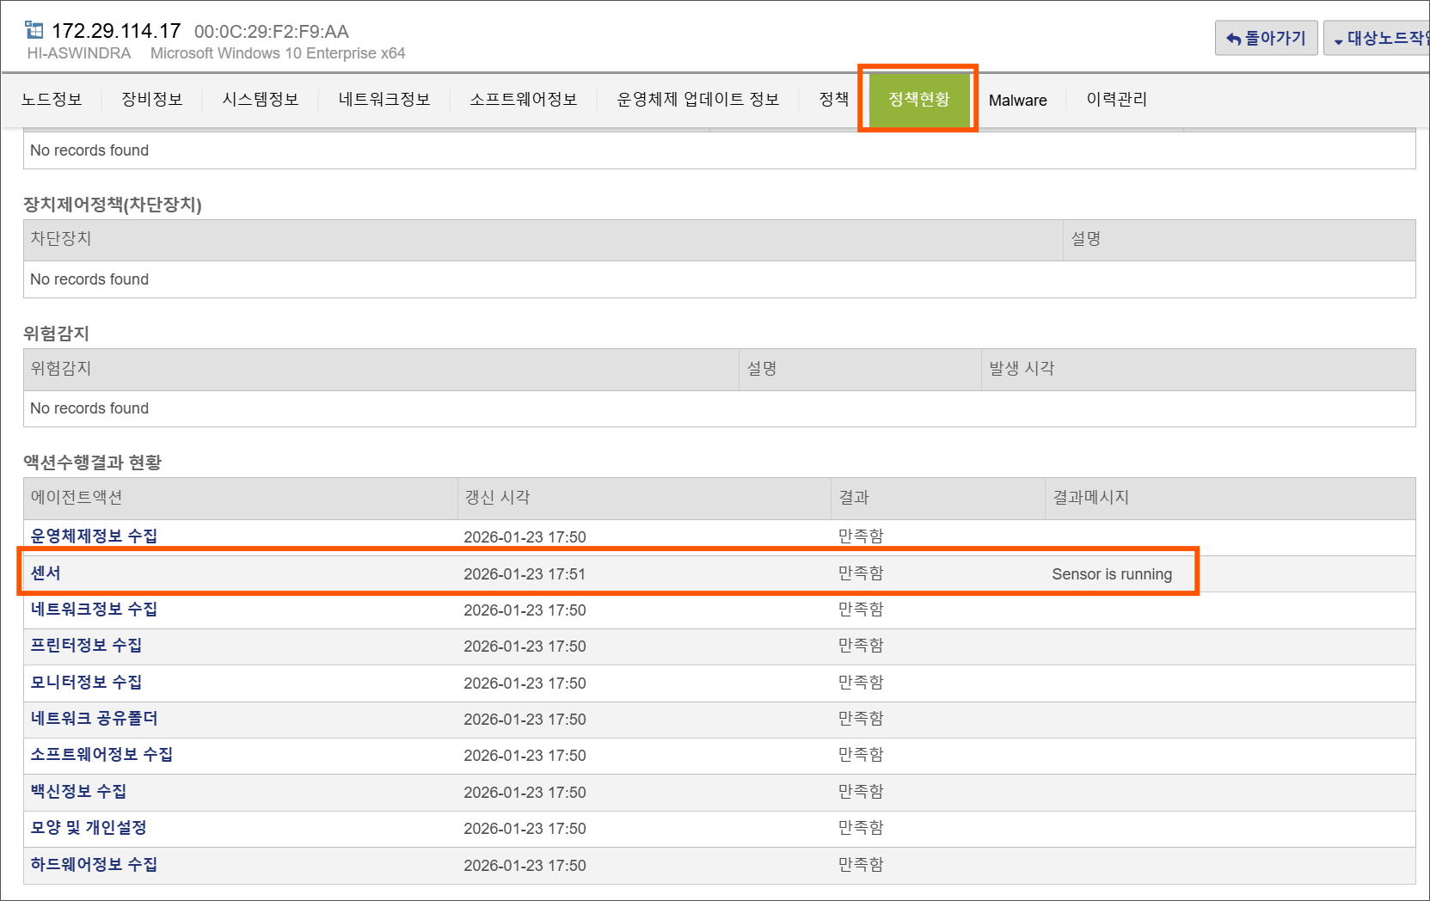Open the 운영체제정보 수집 action link
The height and width of the screenshot is (901, 1430).
[x=94, y=536]
